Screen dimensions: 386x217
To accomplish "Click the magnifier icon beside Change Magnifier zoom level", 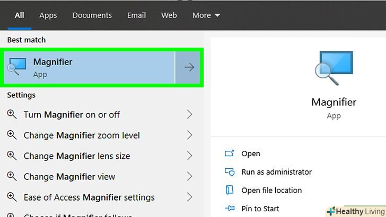I will [12, 135].
